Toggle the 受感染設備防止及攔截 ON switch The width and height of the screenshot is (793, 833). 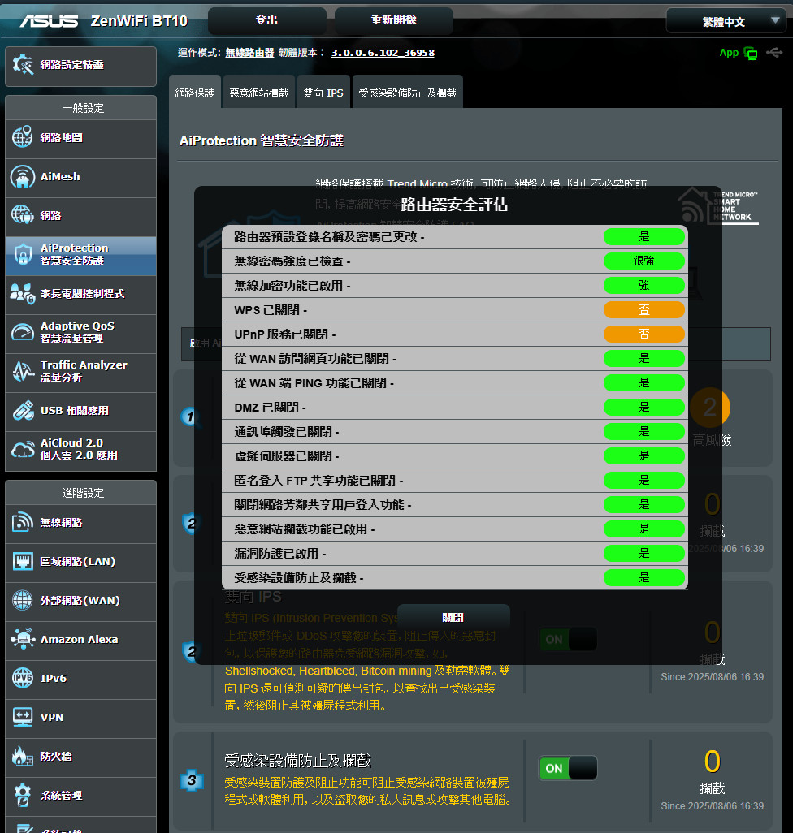pos(568,768)
